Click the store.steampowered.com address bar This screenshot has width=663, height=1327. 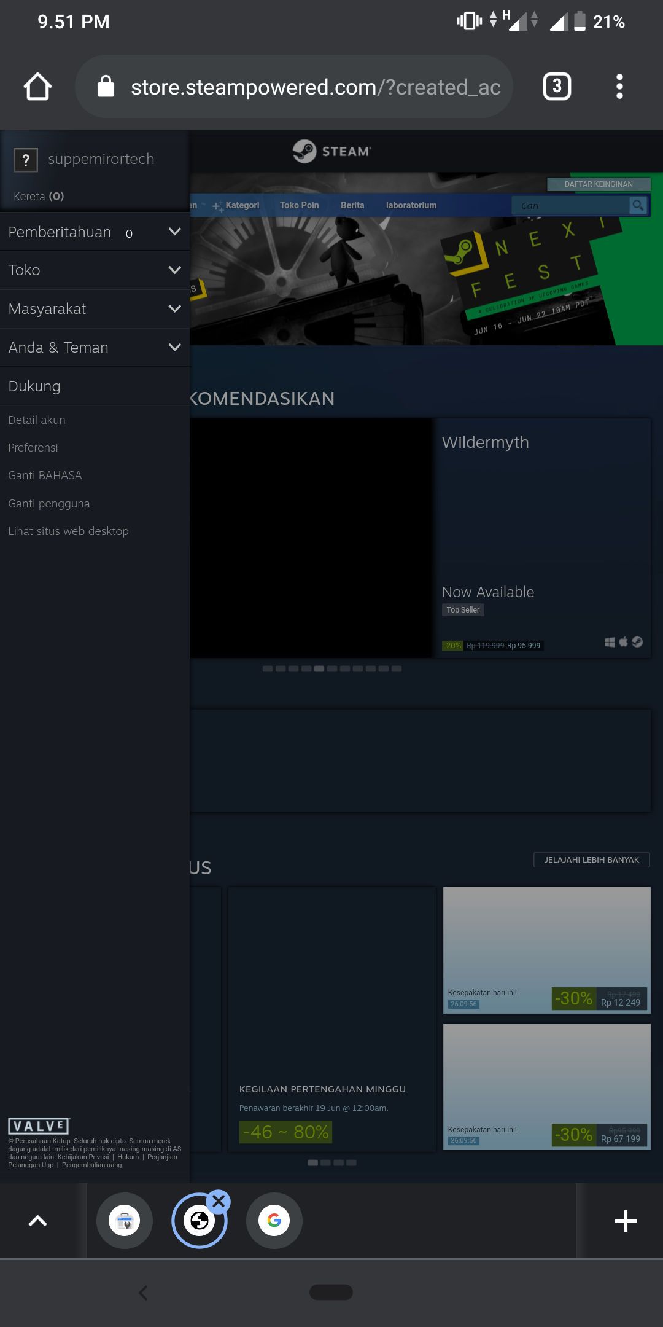pyautogui.click(x=293, y=87)
